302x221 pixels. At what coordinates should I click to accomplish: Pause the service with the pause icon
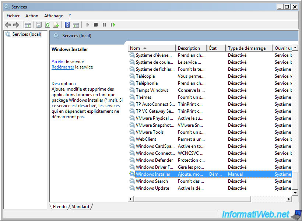pyautogui.click(x=104, y=25)
